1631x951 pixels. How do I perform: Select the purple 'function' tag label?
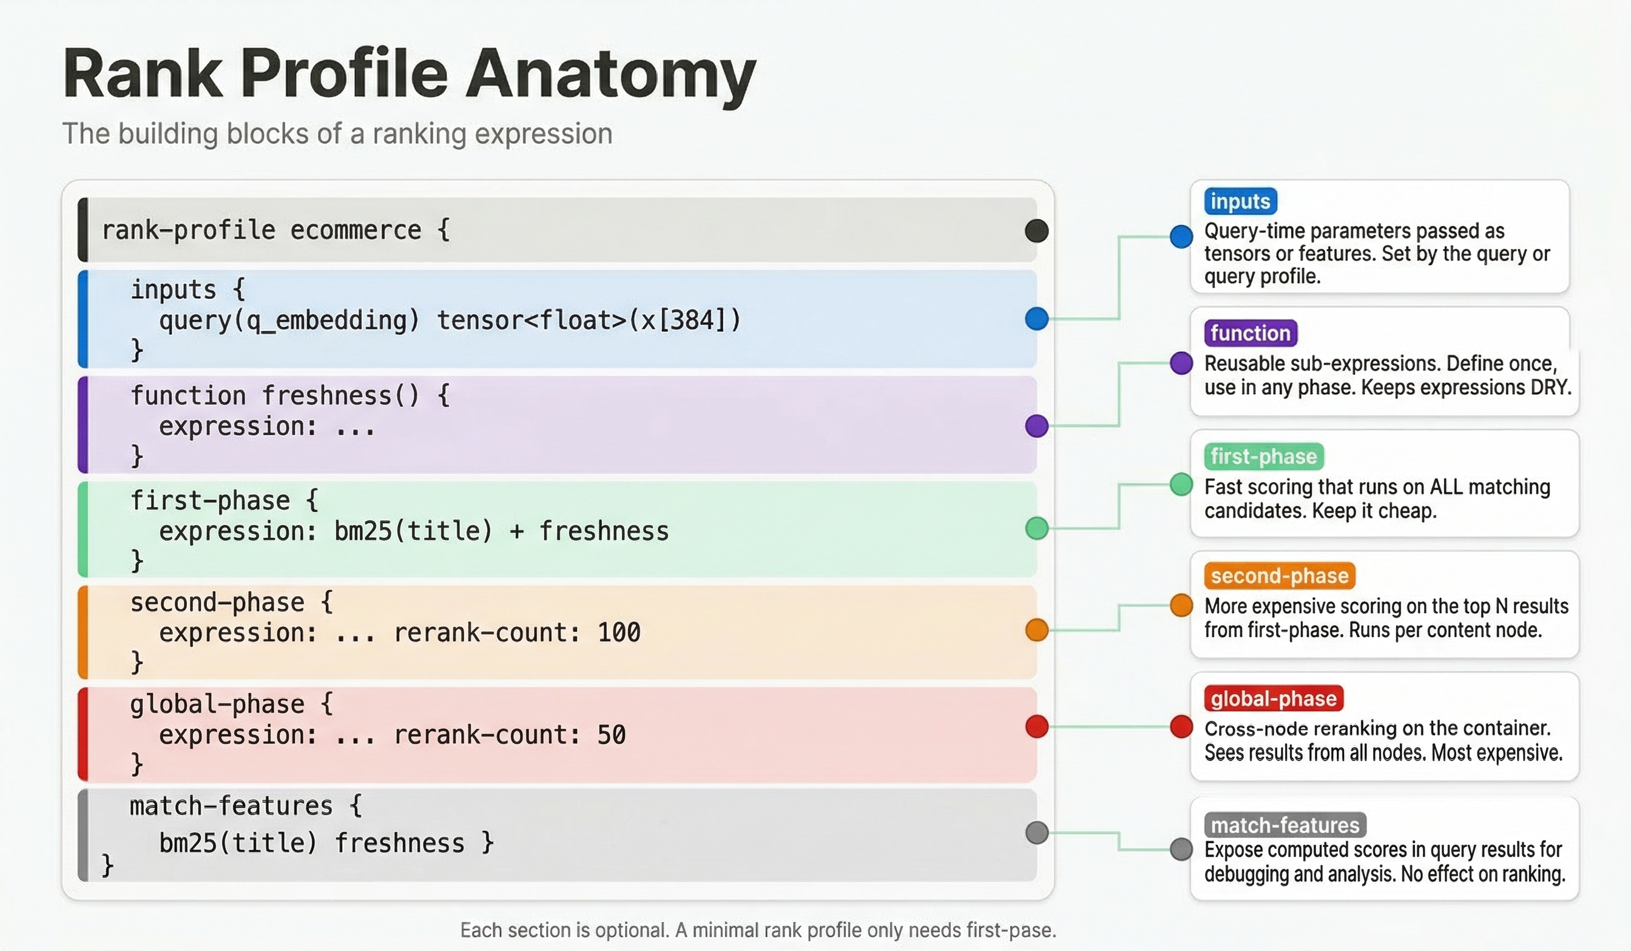pos(1250,333)
